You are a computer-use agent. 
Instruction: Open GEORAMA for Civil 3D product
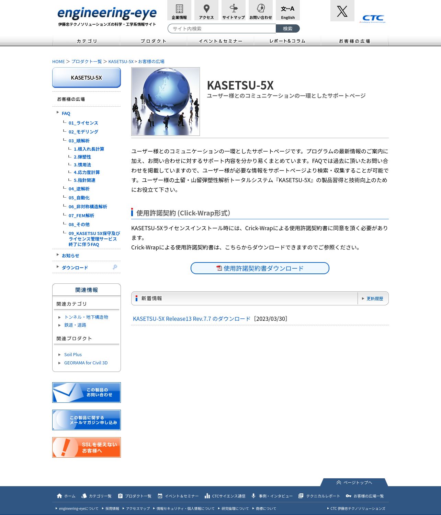point(86,363)
